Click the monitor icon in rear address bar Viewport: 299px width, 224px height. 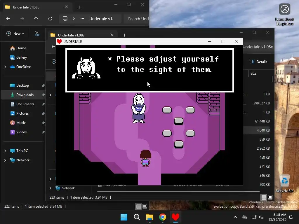(65, 19)
